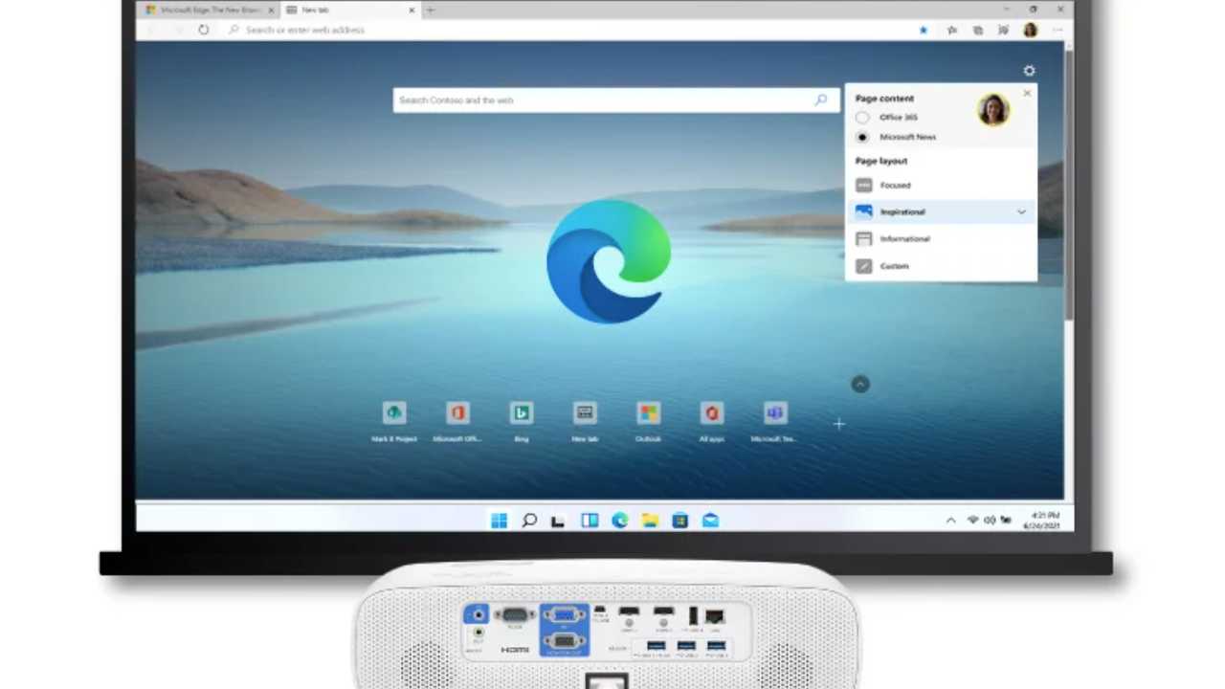Click the taskbar Search magnifier
The height and width of the screenshot is (689, 1225).
click(x=529, y=520)
